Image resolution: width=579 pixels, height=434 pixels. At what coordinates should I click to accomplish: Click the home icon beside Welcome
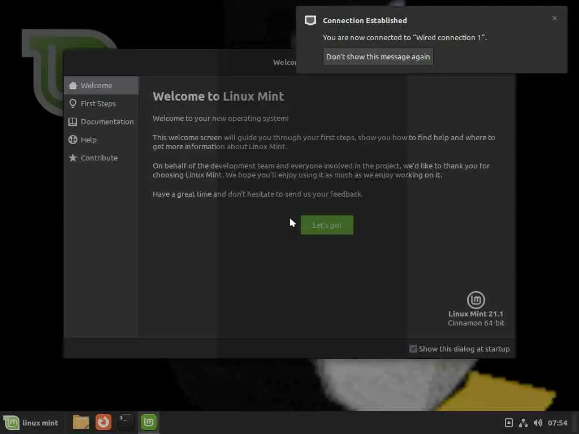point(73,85)
